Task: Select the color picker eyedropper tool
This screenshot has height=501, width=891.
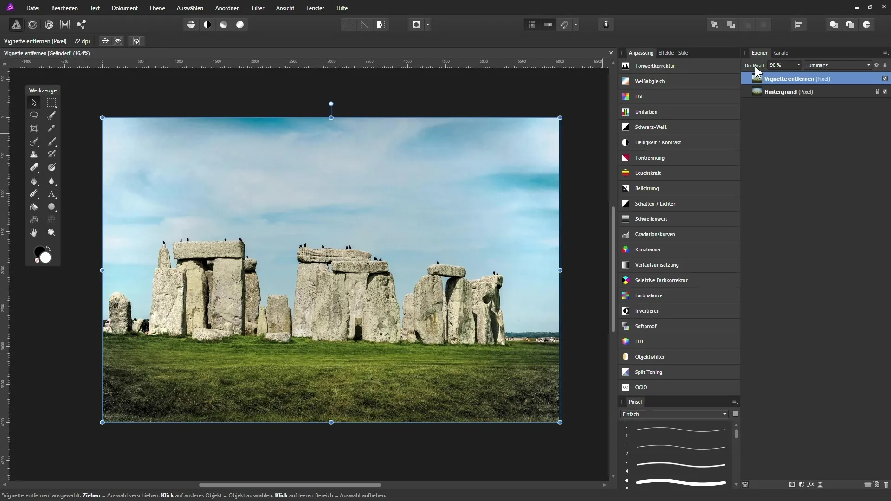Action: [52, 128]
